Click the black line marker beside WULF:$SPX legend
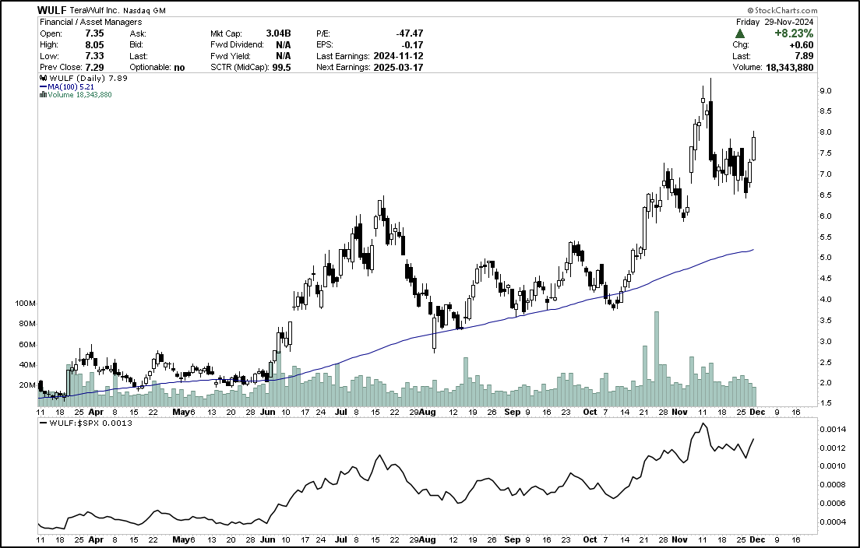The width and height of the screenshot is (860, 548). [x=44, y=423]
